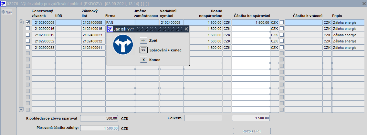Select the Nav radio button
The width and height of the screenshot is (367, 135).
tap(3, 12)
